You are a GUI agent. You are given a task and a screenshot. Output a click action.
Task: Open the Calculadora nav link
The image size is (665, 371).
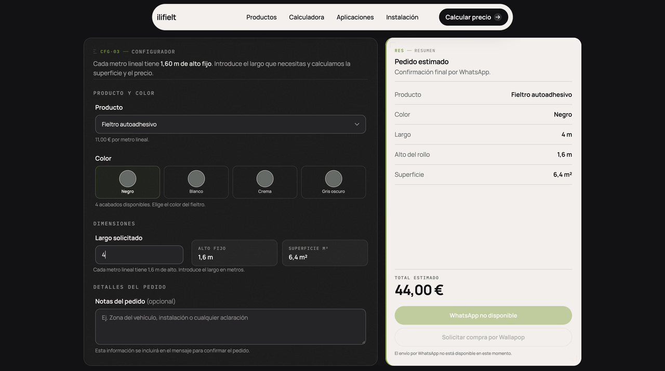[x=307, y=17]
